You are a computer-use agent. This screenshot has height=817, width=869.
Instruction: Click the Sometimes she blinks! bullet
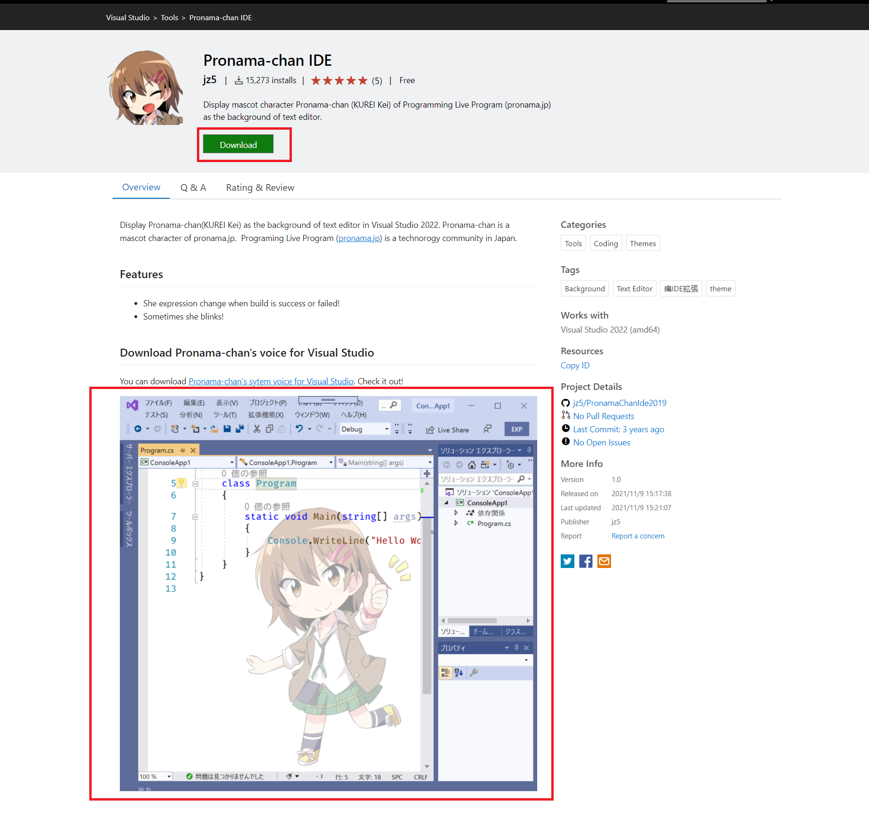pos(183,316)
